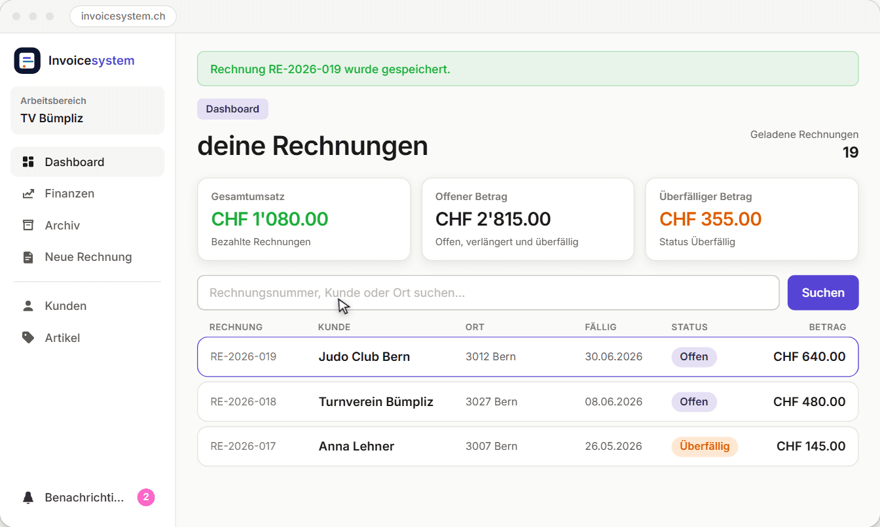The height and width of the screenshot is (527, 880).
Task: Click the Dashboard breadcrumb badge
Action: 232,109
